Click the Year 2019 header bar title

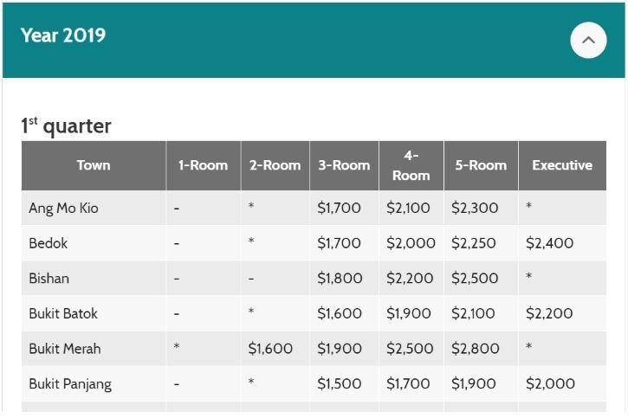[x=63, y=35]
